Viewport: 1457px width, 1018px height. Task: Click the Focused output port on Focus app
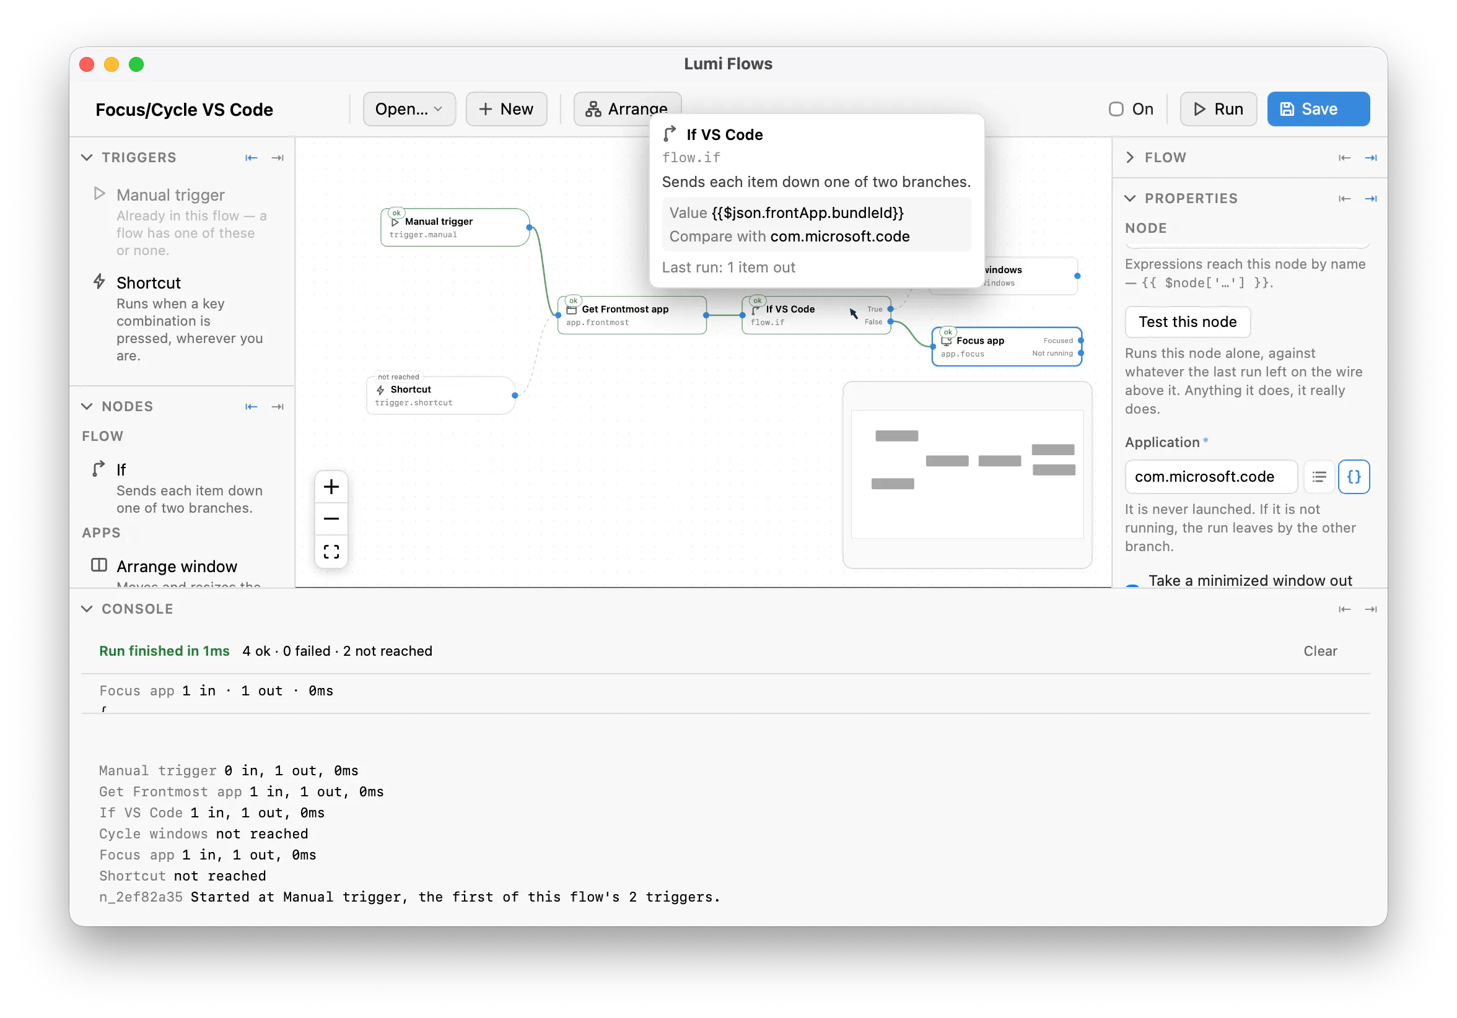1081,341
